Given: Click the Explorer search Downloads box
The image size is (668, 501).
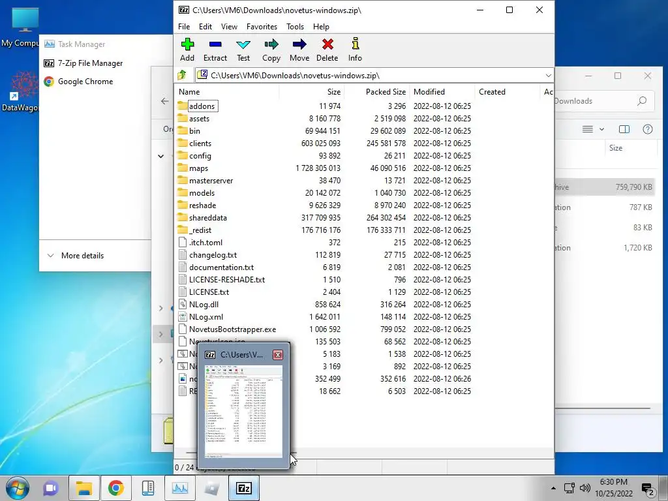Looking at the screenshot, I should (x=603, y=101).
